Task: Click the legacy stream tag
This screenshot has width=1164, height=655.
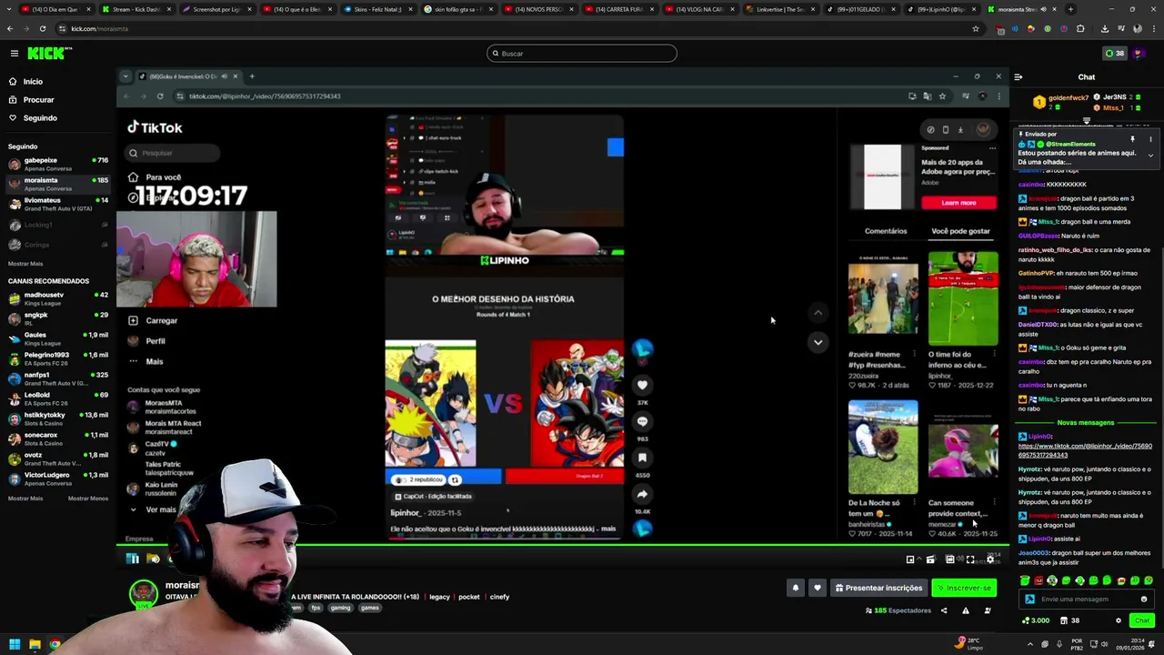Action: point(439,597)
